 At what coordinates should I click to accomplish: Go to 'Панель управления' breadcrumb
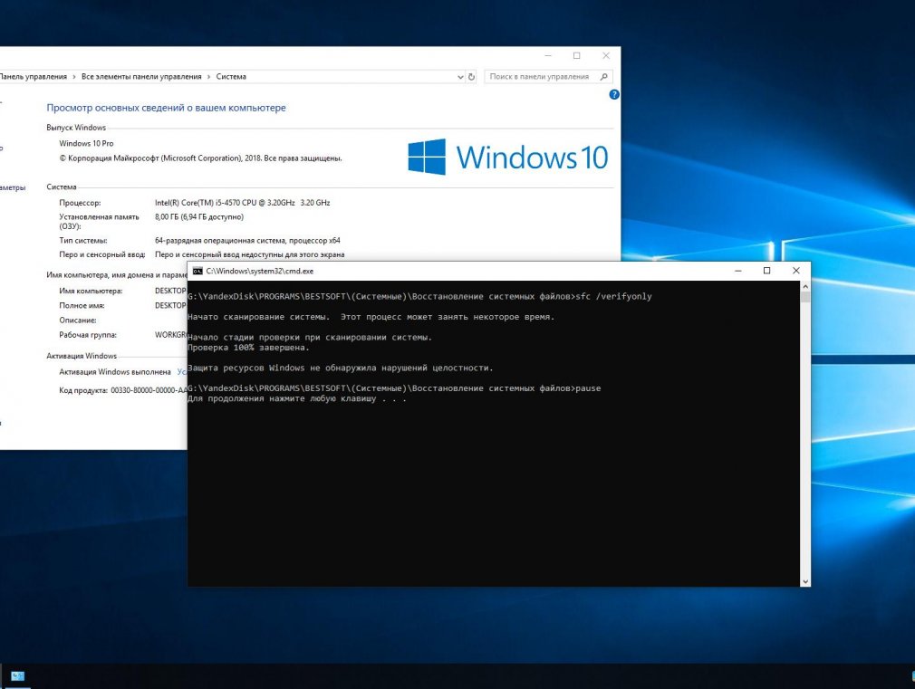click(x=34, y=76)
